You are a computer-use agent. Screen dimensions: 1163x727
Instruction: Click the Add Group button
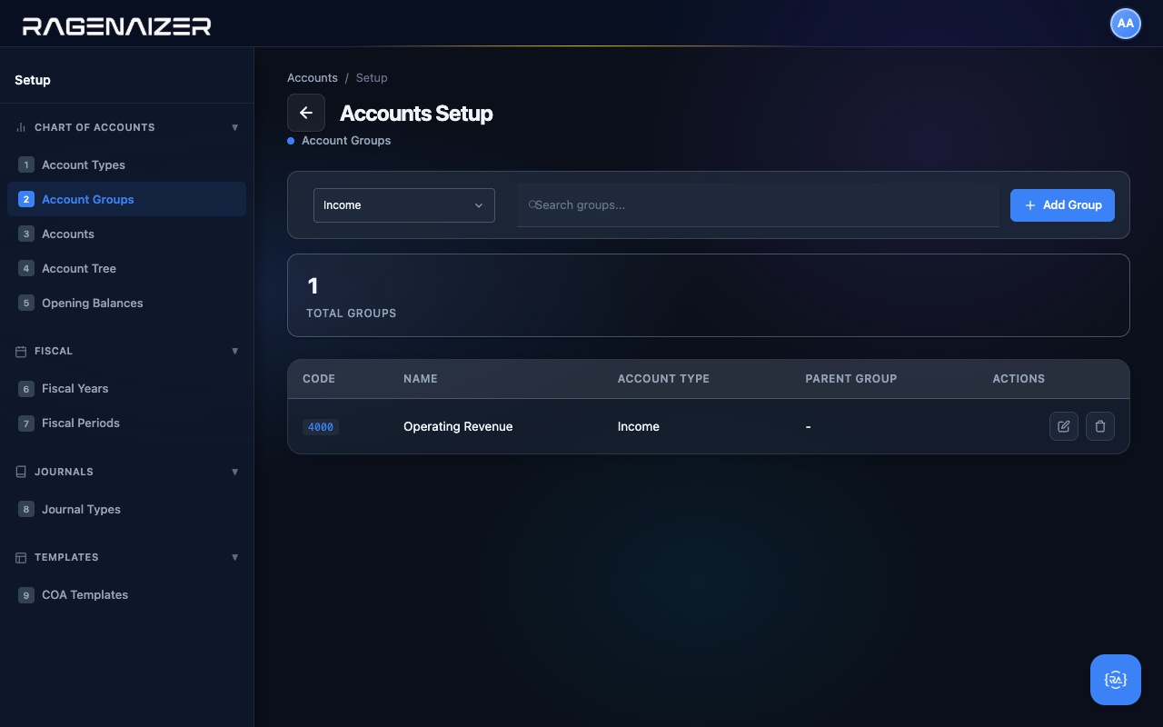[1062, 205]
